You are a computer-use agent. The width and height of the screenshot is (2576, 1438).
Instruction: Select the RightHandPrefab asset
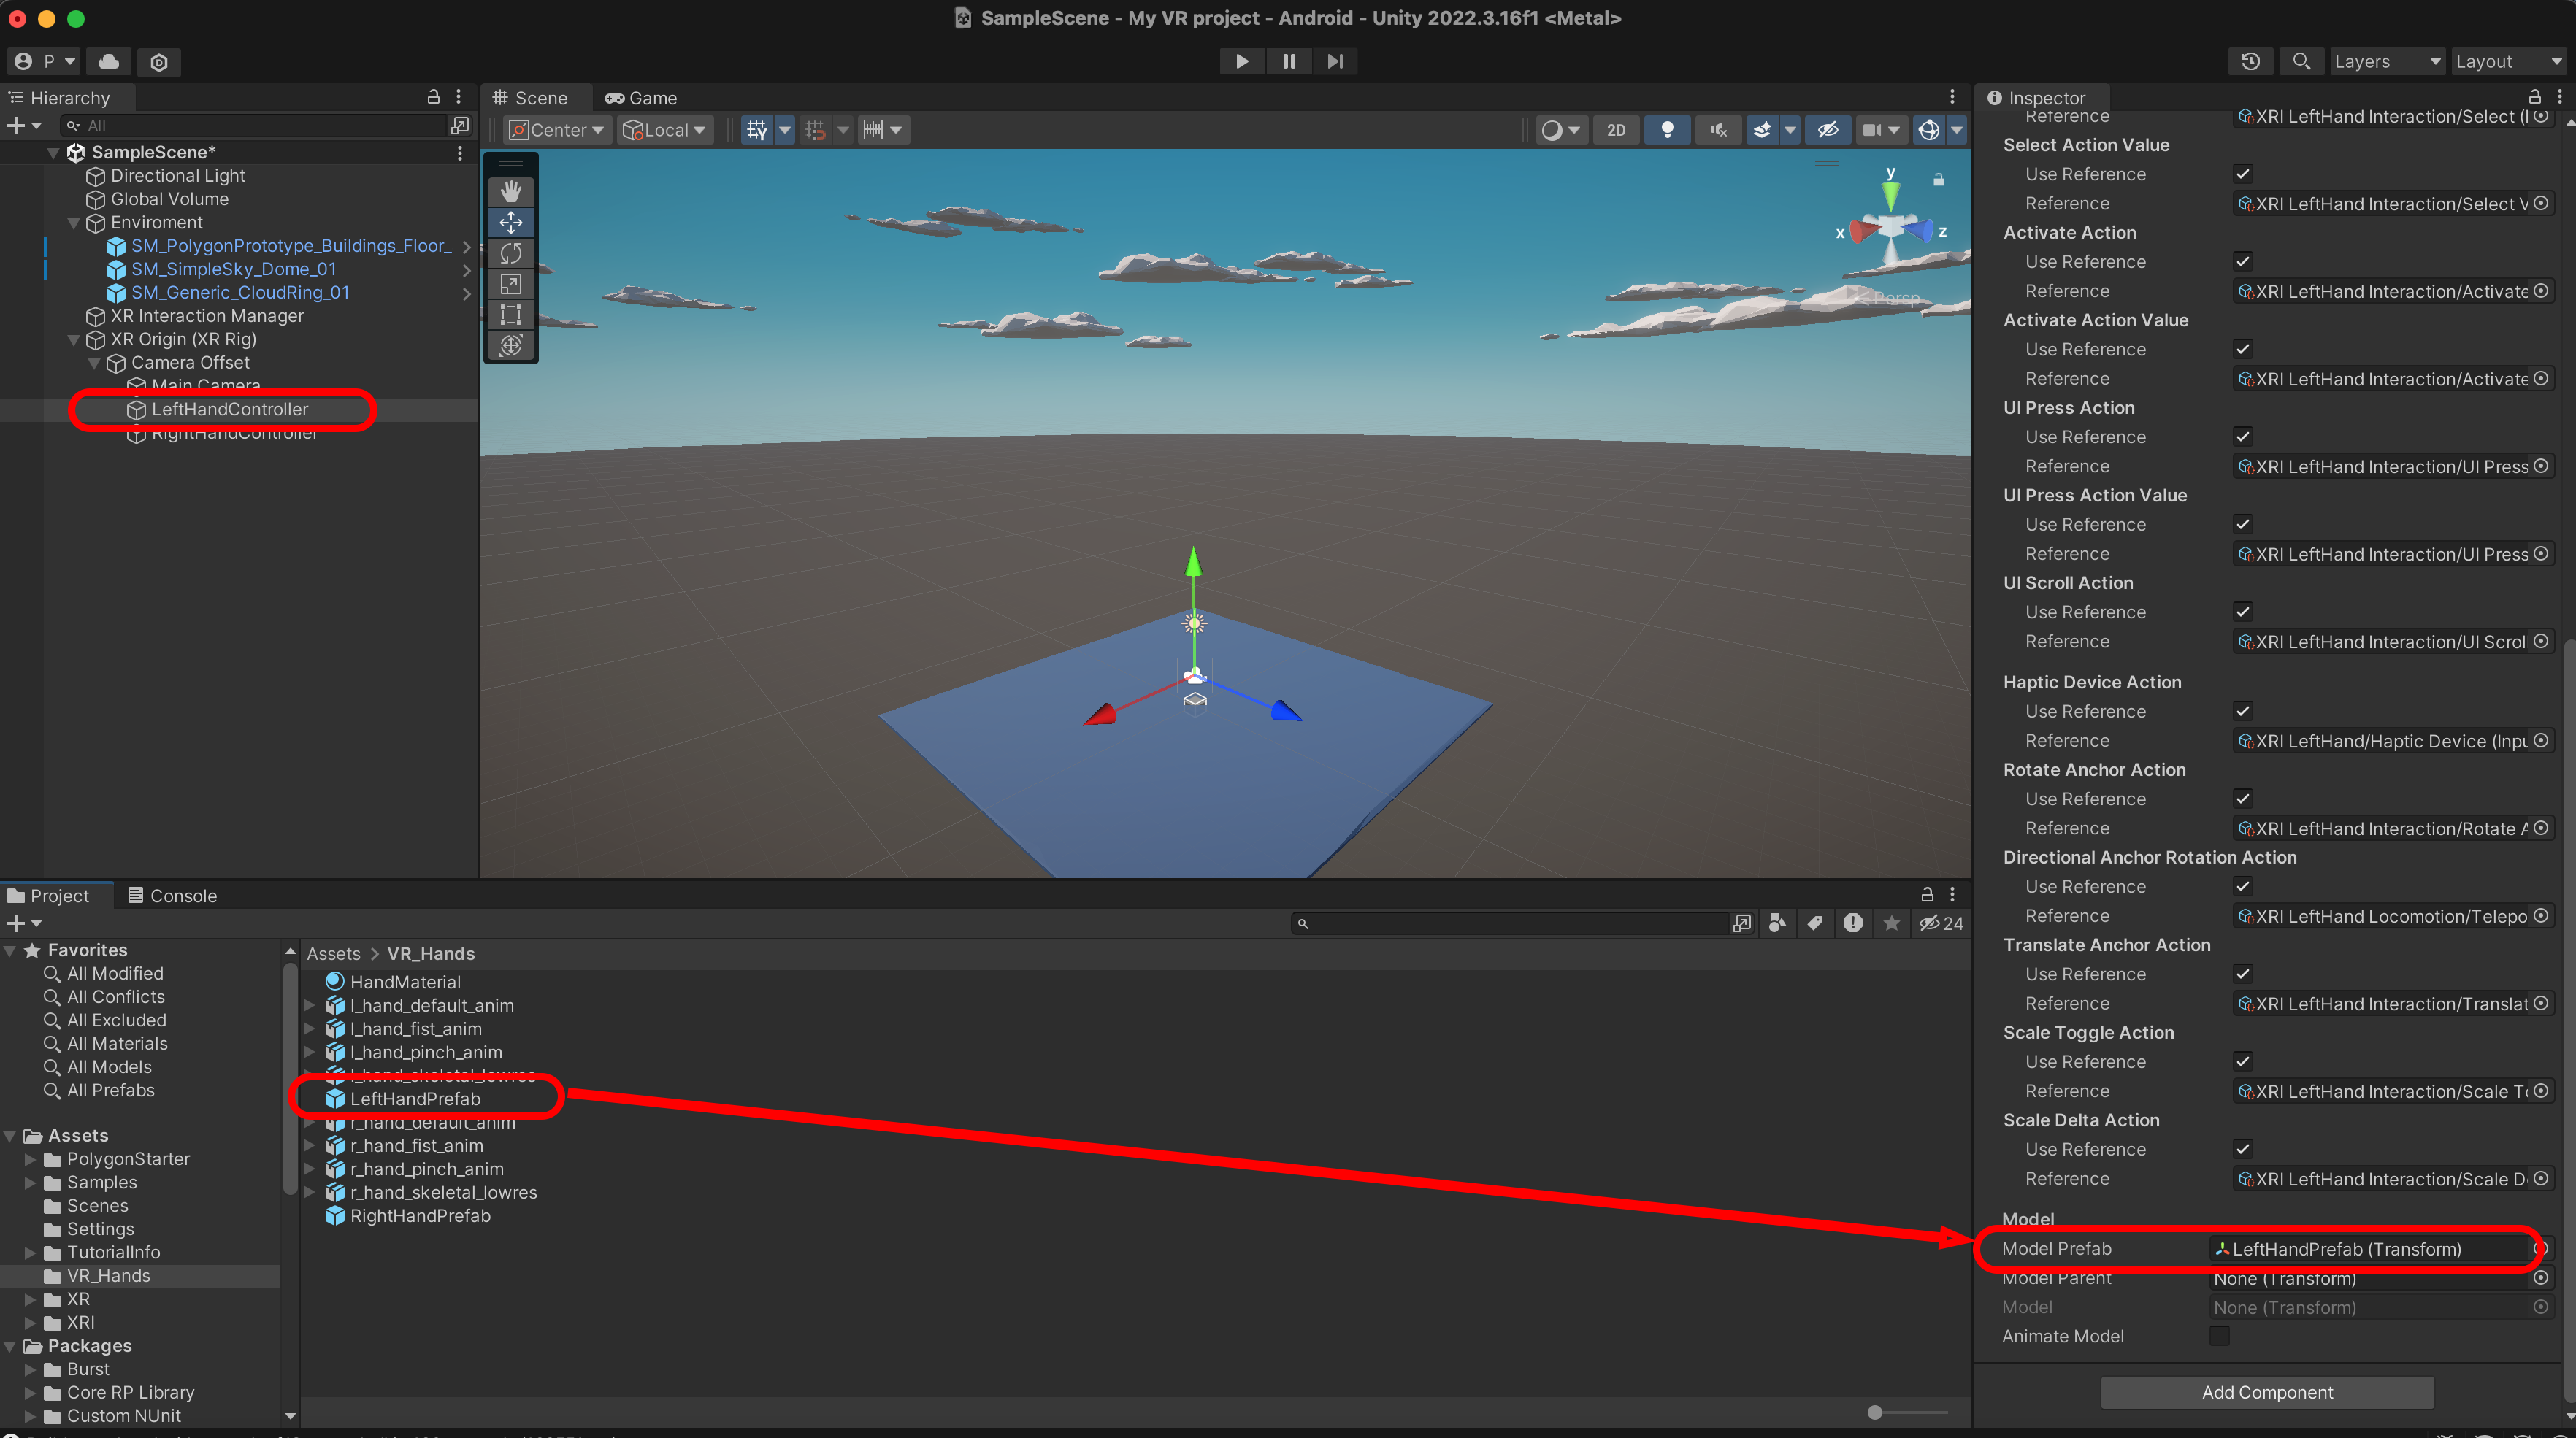pyautogui.click(x=420, y=1215)
